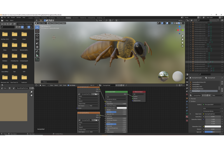This screenshot has height=149, width=224.
Task: Choose the Scale tool
Action: point(37,43)
